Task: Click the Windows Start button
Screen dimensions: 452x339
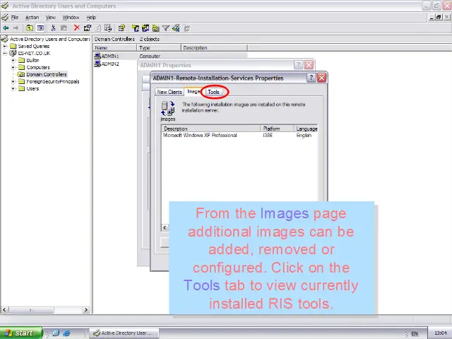Action: click(21, 333)
